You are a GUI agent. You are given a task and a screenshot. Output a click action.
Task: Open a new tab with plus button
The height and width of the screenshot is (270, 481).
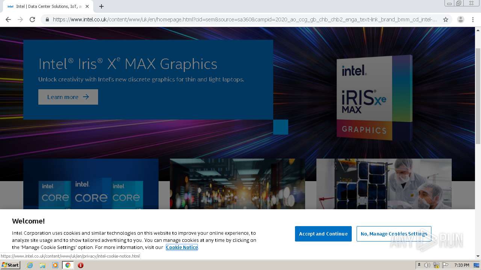[x=101, y=6]
